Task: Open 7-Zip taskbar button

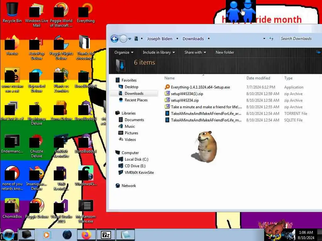Action: click(106, 235)
